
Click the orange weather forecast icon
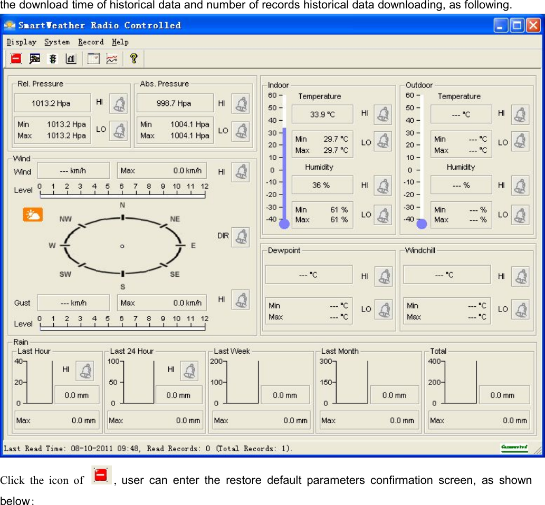33,215
